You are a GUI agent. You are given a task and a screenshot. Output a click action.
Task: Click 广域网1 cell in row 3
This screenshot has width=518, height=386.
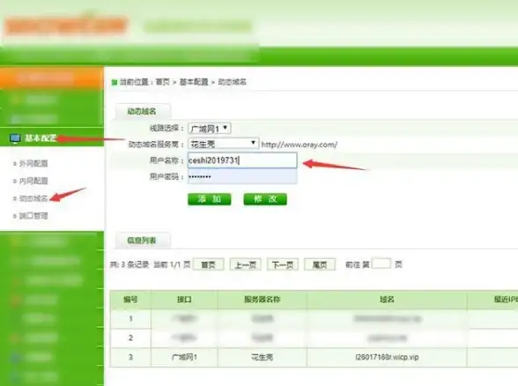pyautogui.click(x=184, y=357)
